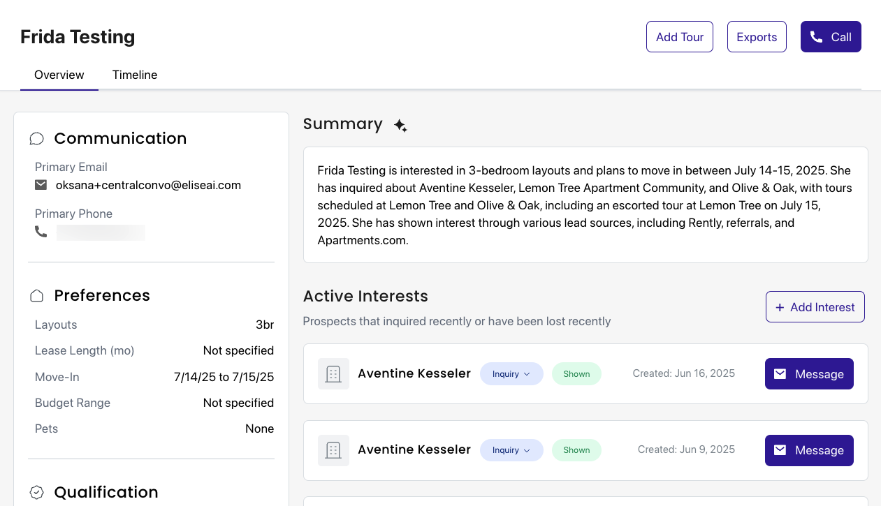Screen dimensions: 881x506
Task: Click Shown badge on Jun 16 interest
Action: 576,374
